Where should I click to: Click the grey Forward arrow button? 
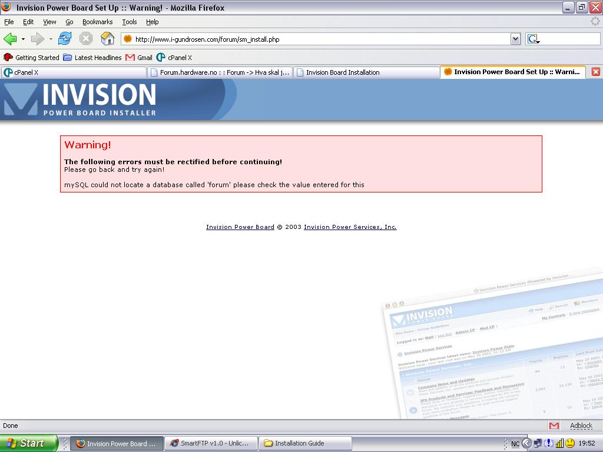pos(37,39)
